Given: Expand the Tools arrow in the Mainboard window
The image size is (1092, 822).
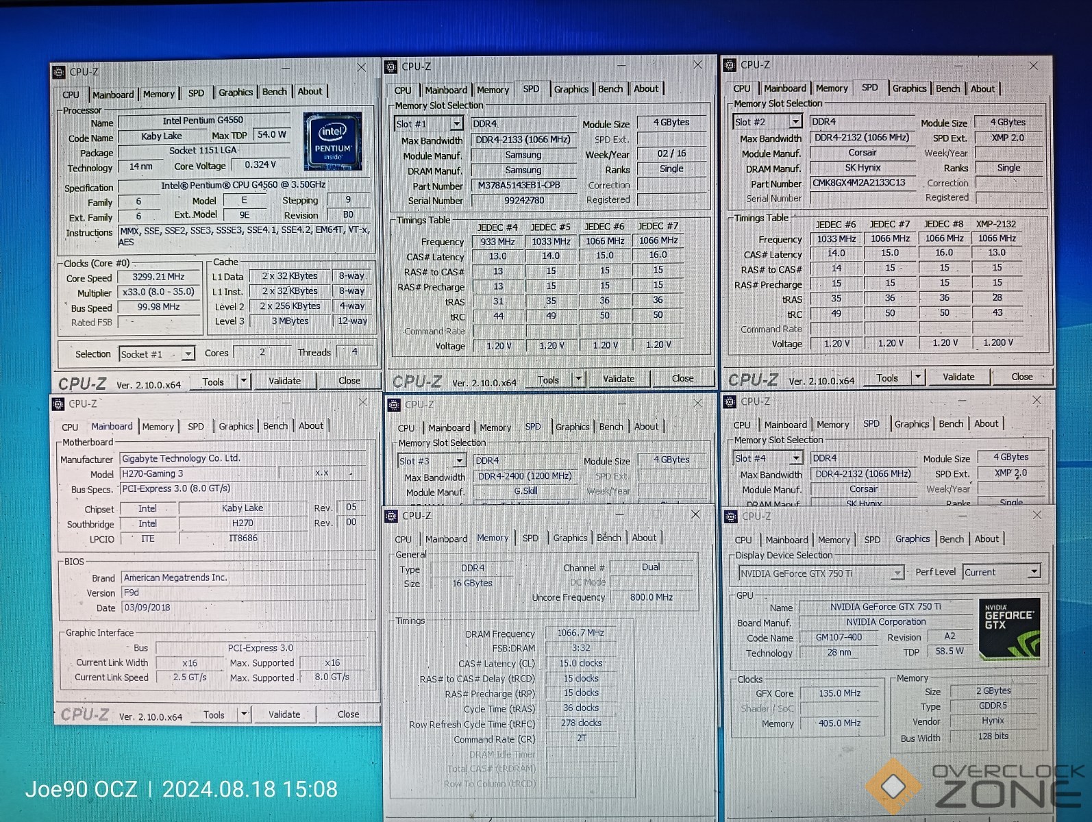Looking at the screenshot, I should pos(244,714).
